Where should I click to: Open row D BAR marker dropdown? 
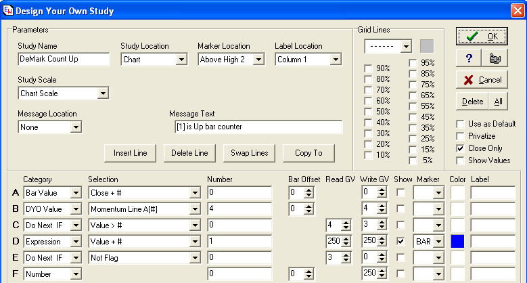click(439, 242)
